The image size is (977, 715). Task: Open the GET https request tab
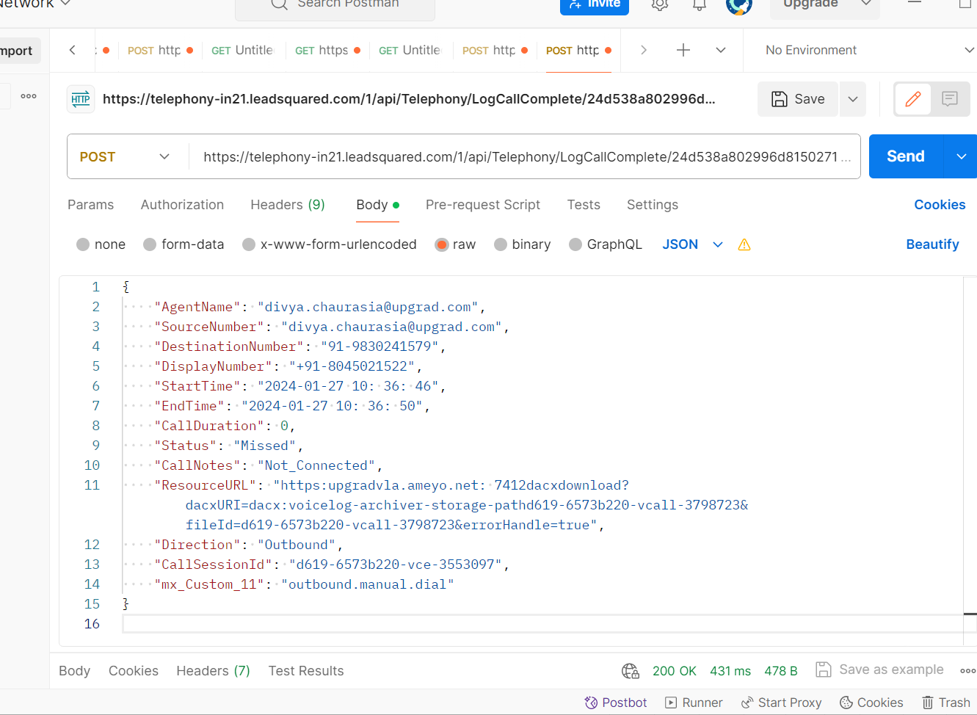pyautogui.click(x=327, y=50)
